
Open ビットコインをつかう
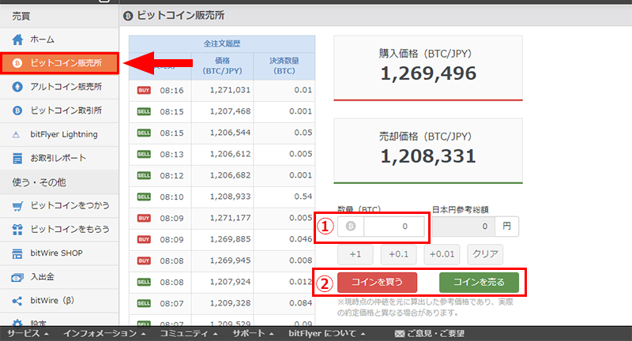pyautogui.click(x=59, y=206)
